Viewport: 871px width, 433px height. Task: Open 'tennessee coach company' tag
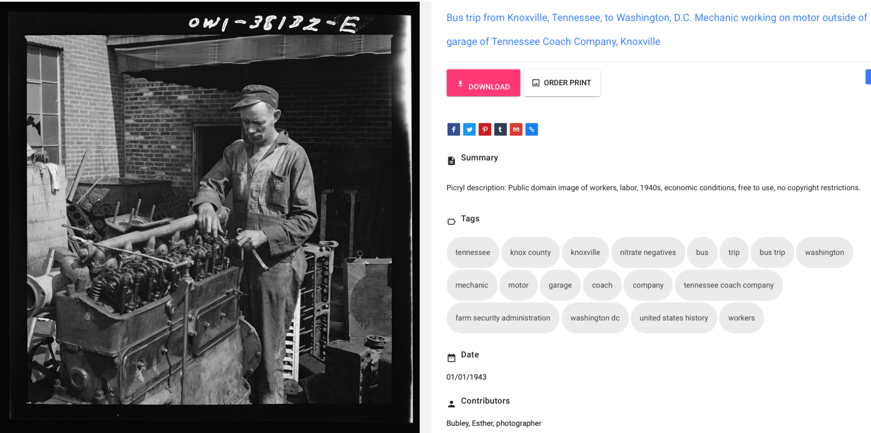pos(728,285)
